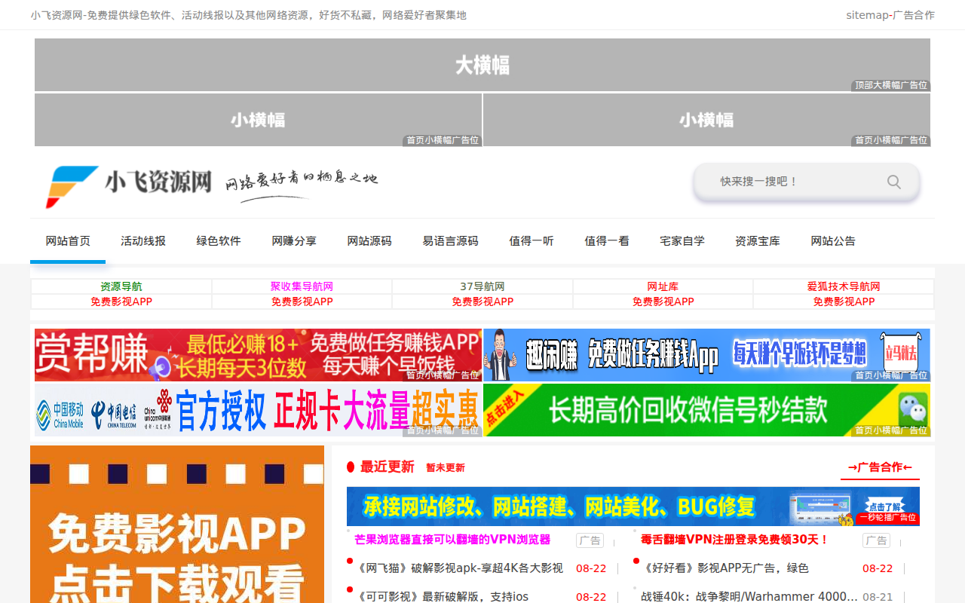
Task: Click the 官方授权 carrier SIM card banner
Action: [x=258, y=410]
